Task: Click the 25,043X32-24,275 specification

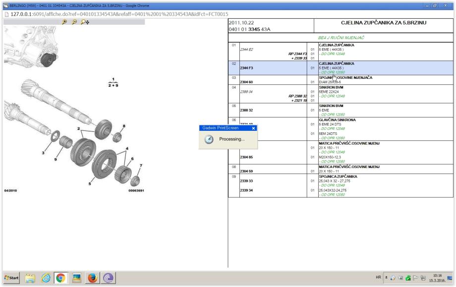Action: (333, 190)
